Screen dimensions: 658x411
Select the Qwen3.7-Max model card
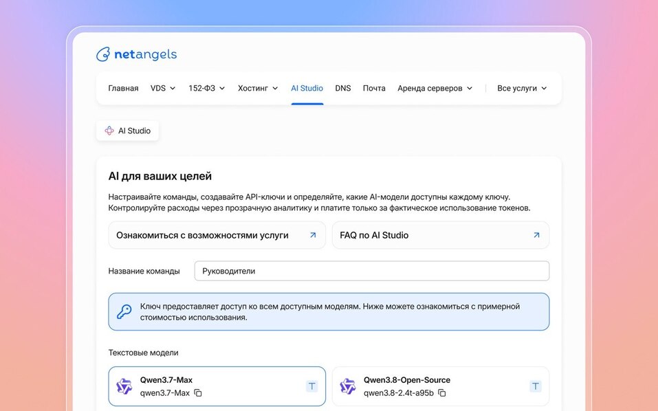coord(217,386)
